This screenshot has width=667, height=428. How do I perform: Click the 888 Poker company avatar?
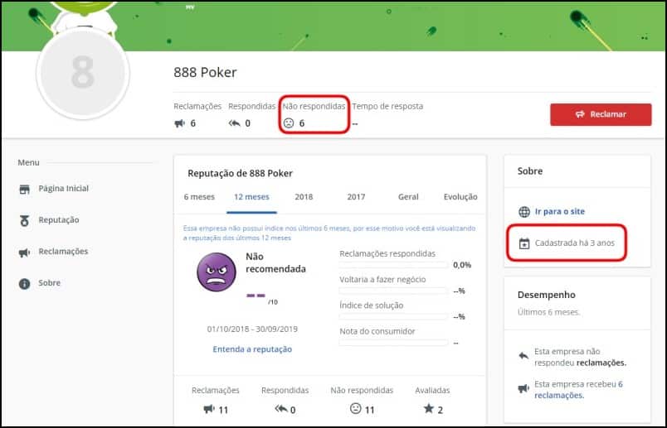click(83, 73)
